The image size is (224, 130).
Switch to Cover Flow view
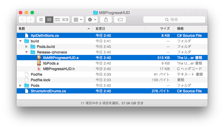[x=65, y=20]
